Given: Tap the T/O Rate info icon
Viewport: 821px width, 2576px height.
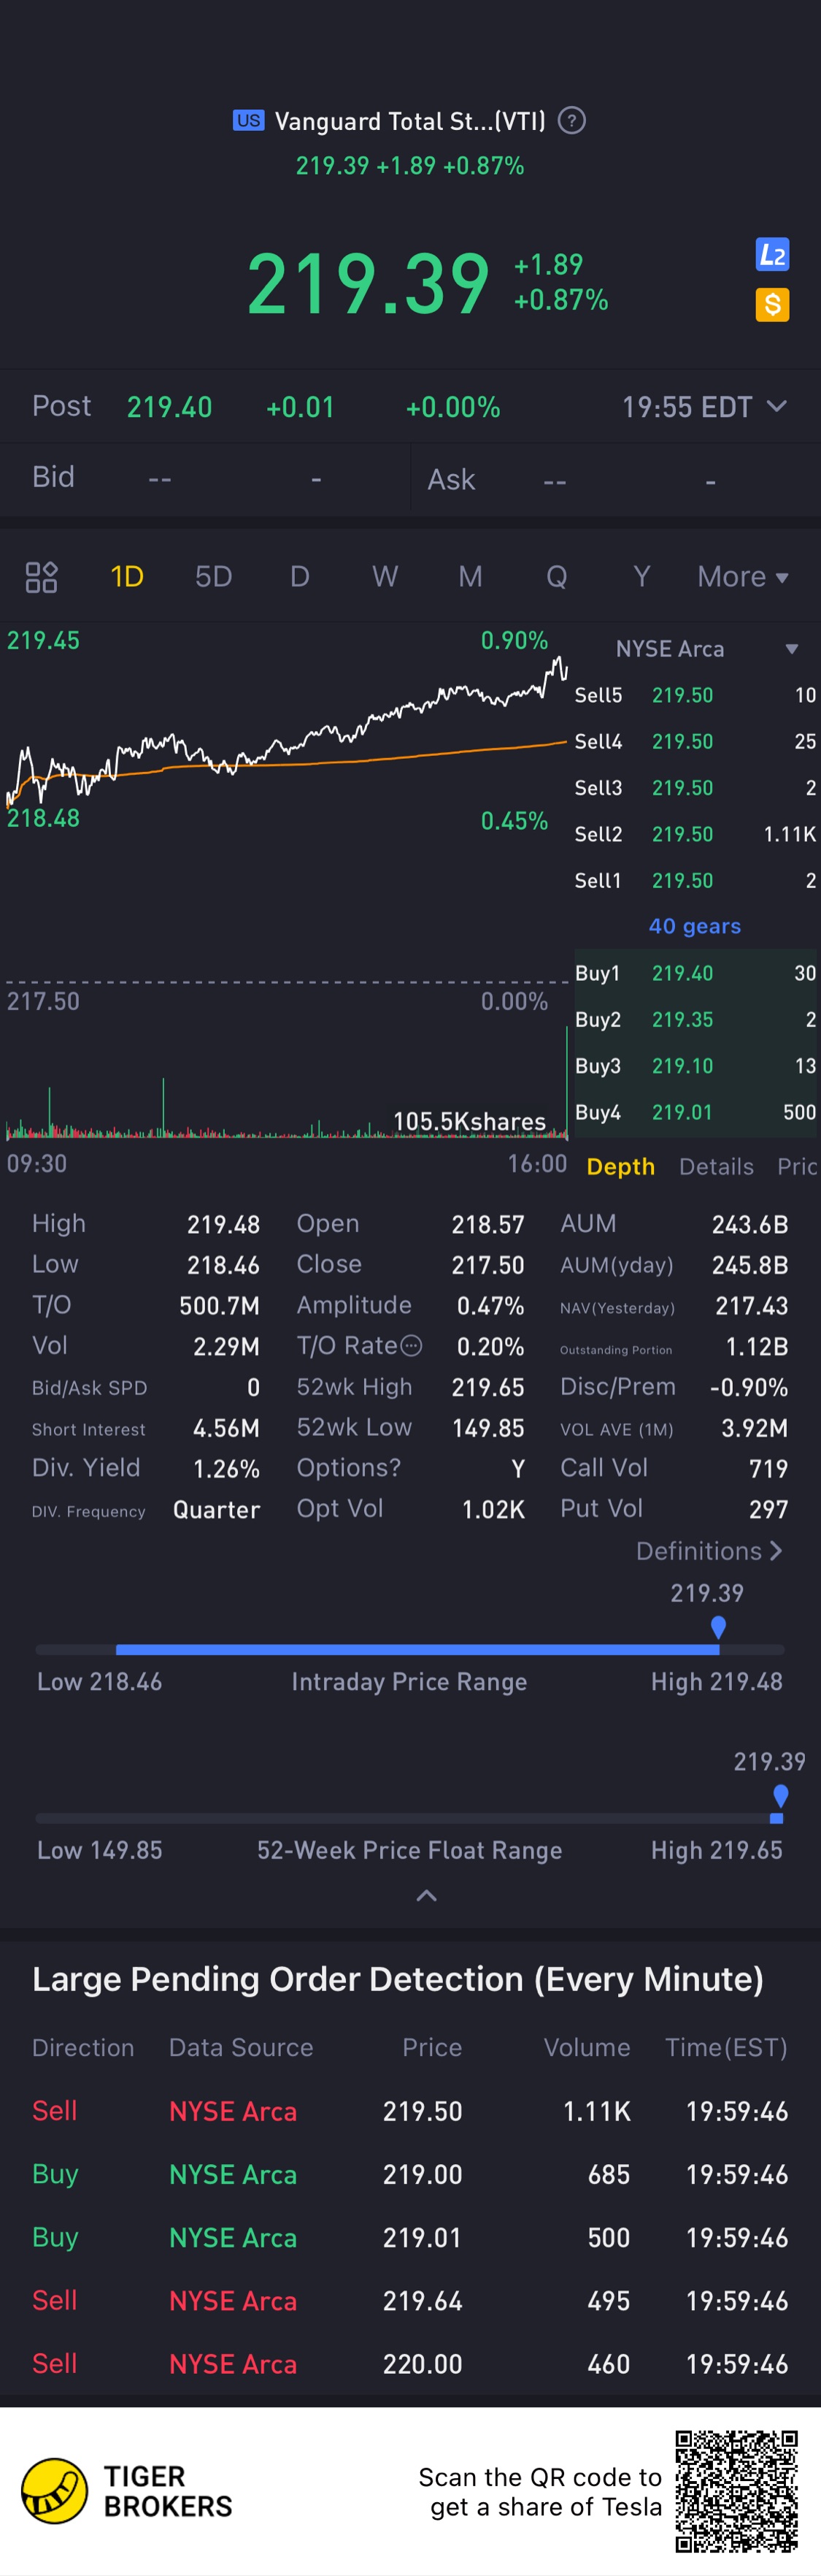Looking at the screenshot, I should (410, 1346).
